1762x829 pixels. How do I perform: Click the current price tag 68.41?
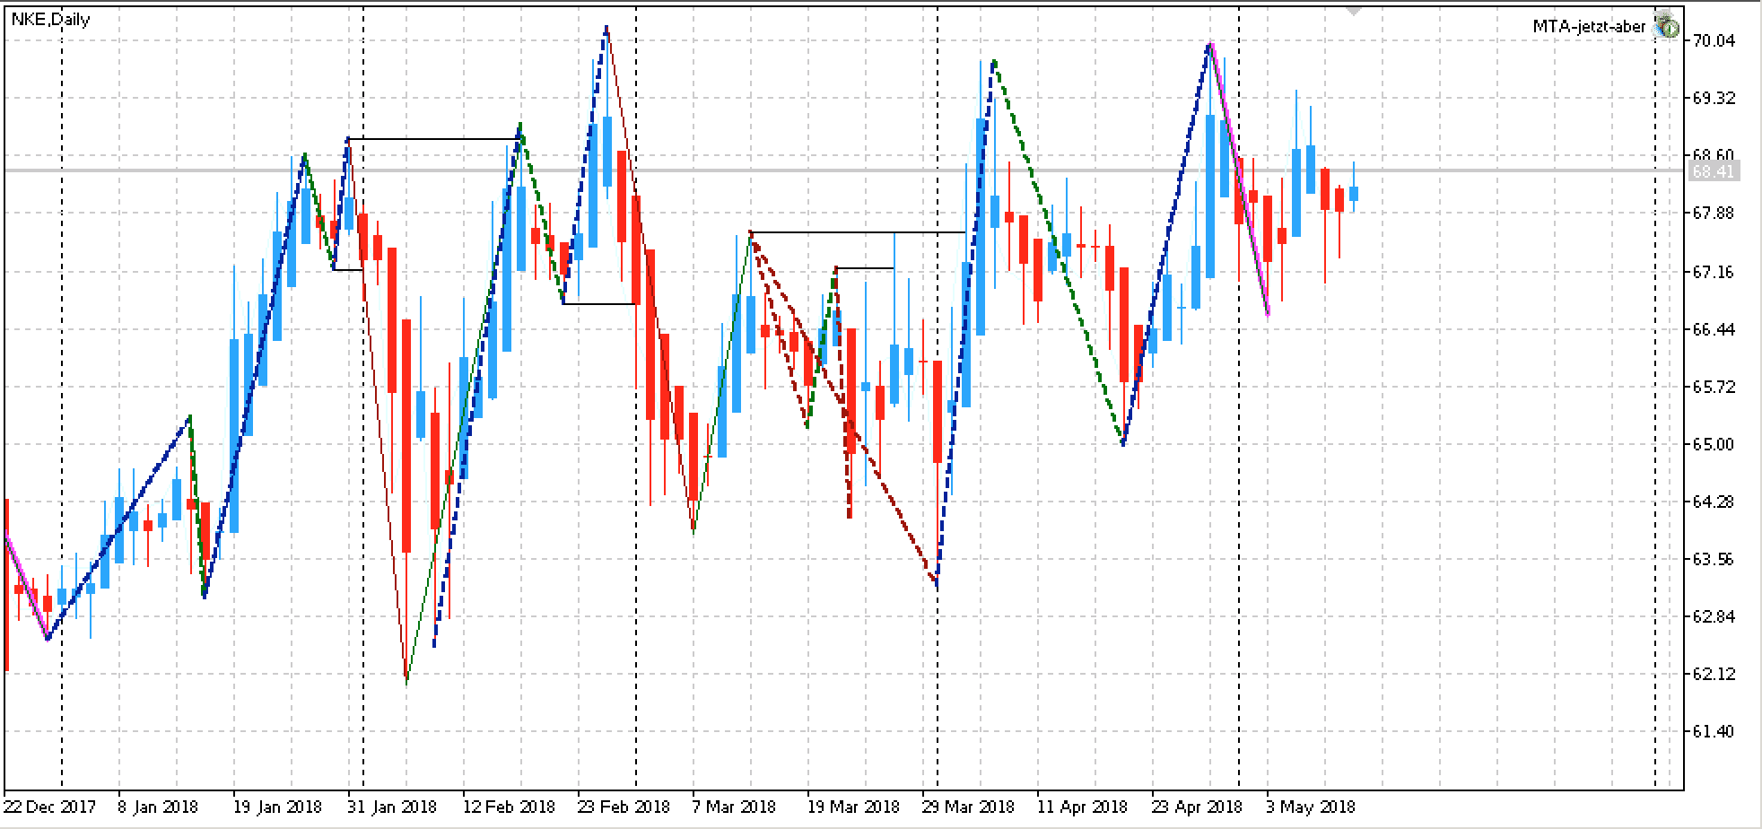pyautogui.click(x=1713, y=170)
